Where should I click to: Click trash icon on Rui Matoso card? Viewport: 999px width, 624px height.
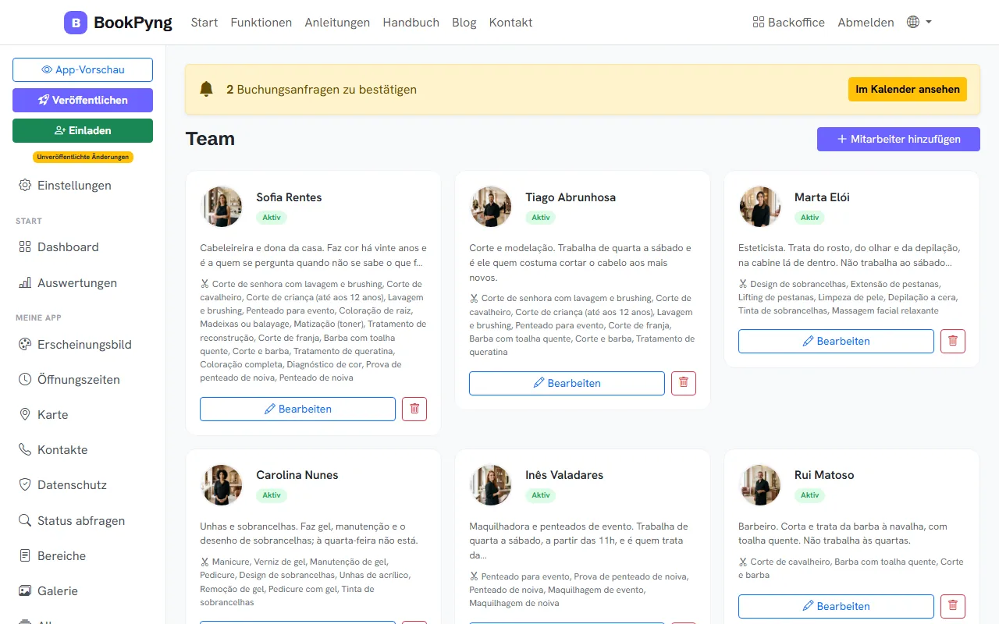pos(953,606)
